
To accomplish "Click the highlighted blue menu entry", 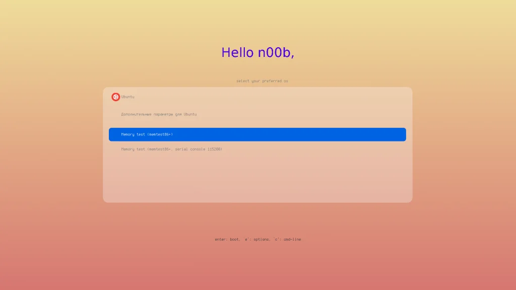I will pyautogui.click(x=257, y=134).
